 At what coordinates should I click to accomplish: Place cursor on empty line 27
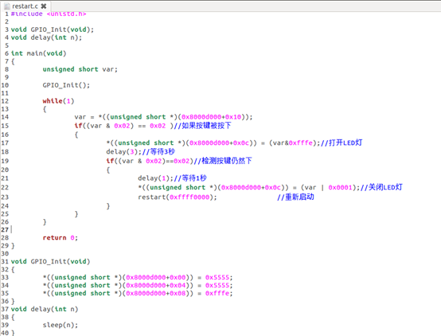pyautogui.click(x=225, y=230)
